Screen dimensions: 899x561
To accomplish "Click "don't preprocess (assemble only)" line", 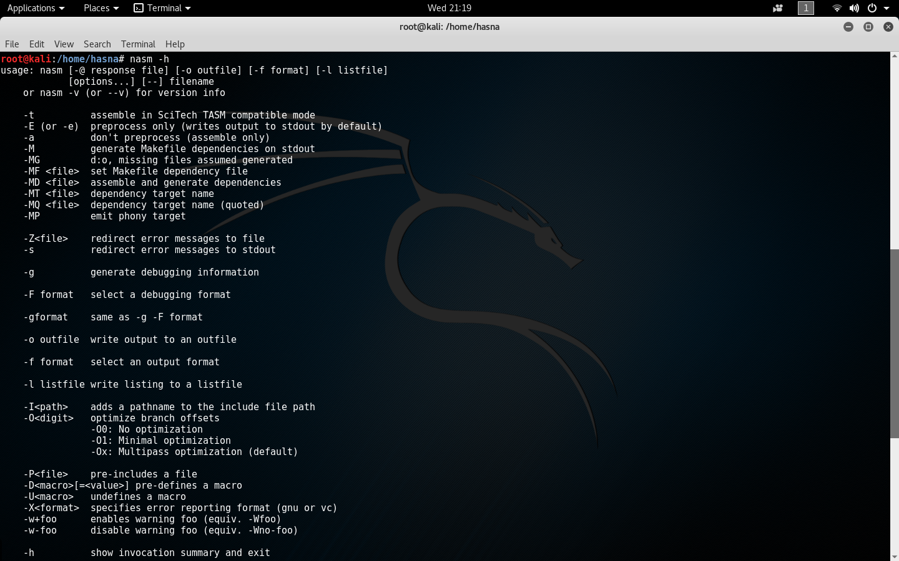I will pyautogui.click(x=180, y=138).
